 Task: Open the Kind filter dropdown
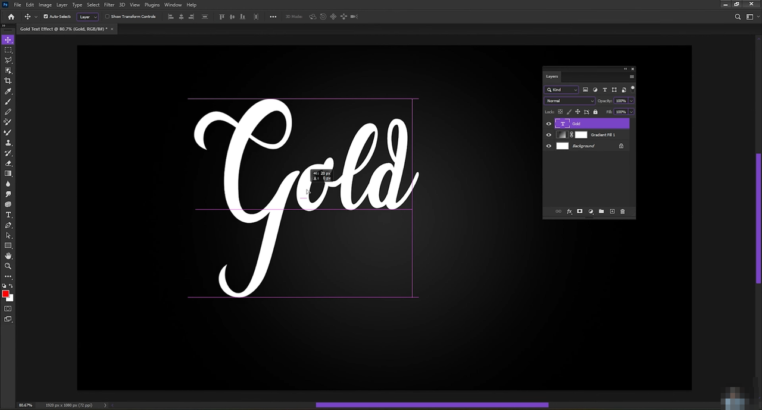pos(561,90)
